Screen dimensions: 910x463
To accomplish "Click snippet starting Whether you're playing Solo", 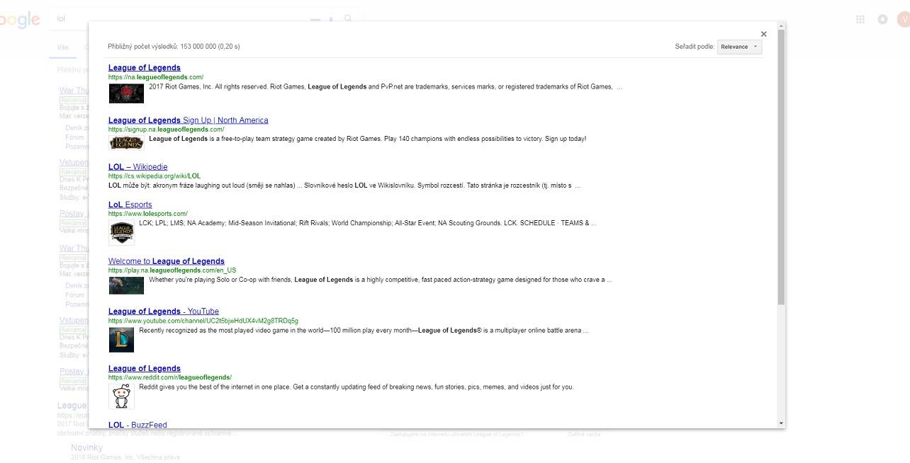I will [381, 280].
